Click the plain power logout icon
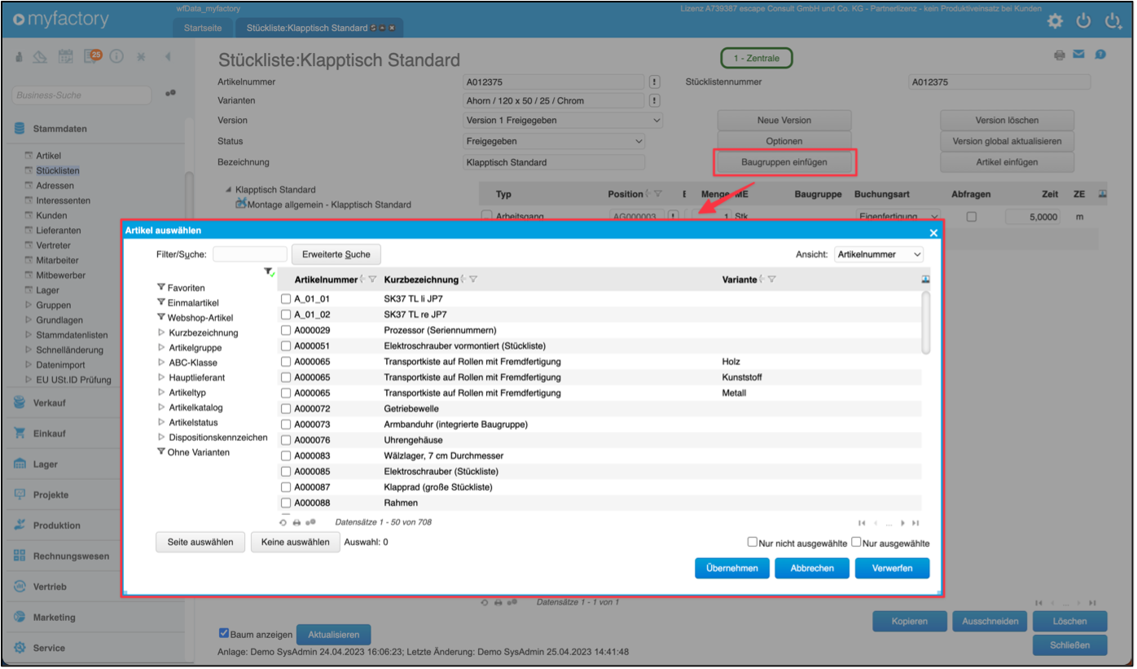 pos(1083,21)
